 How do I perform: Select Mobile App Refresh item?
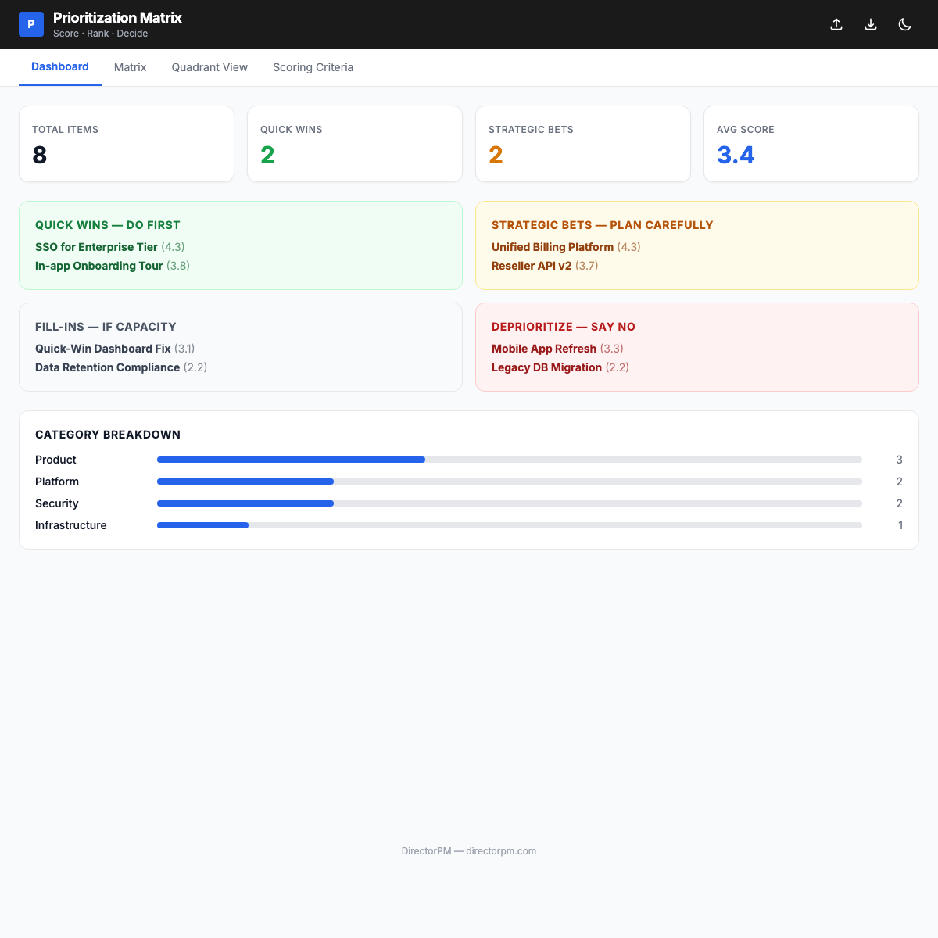tap(557, 349)
